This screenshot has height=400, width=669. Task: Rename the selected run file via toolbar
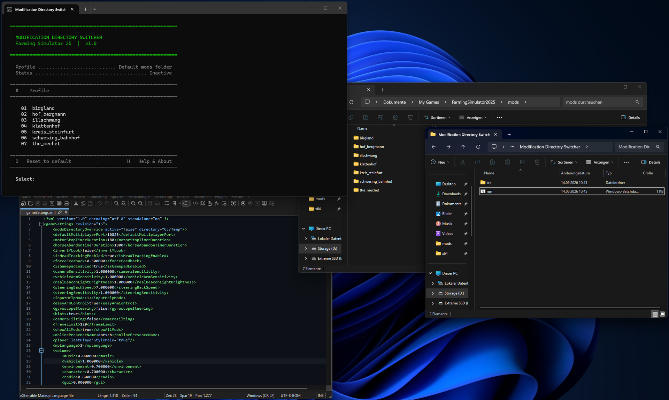[x=507, y=162]
